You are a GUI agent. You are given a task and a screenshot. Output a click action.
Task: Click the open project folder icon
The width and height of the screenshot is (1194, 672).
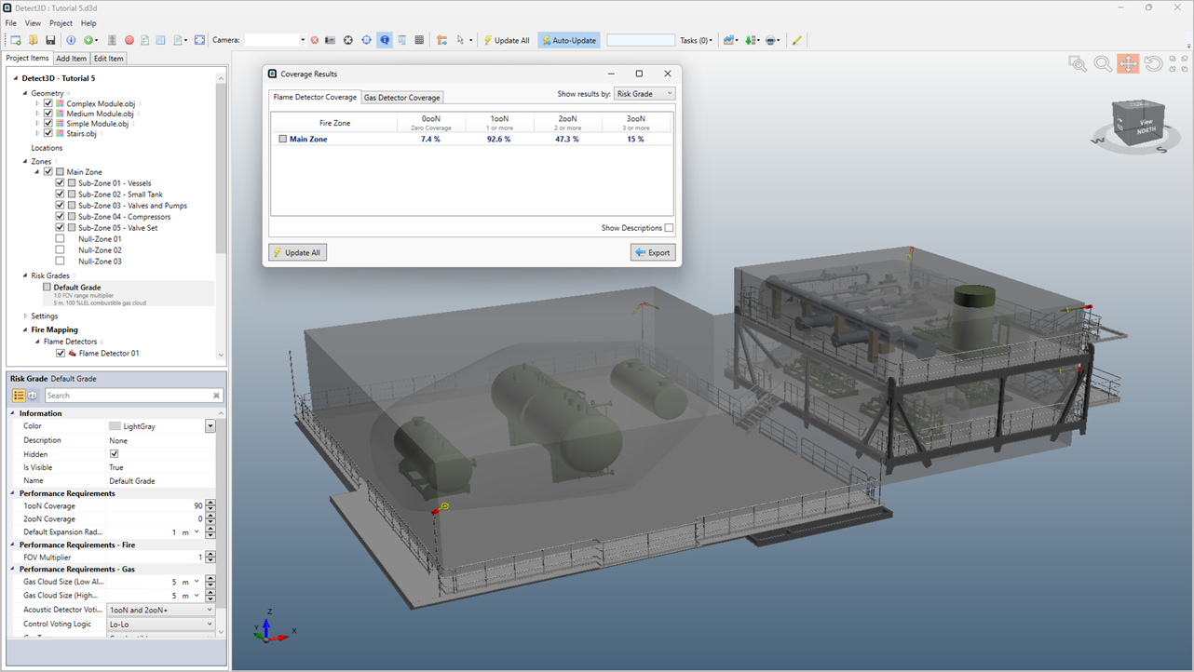click(x=33, y=40)
